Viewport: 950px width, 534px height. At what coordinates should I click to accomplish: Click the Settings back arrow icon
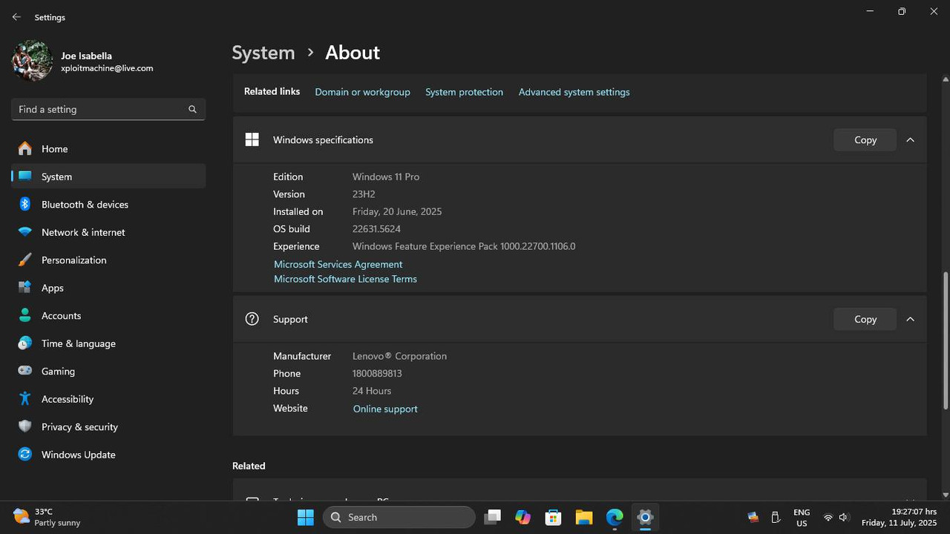coord(16,17)
